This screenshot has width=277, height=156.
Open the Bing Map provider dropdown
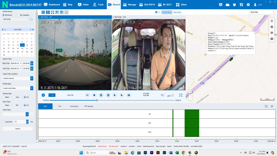click(262, 12)
